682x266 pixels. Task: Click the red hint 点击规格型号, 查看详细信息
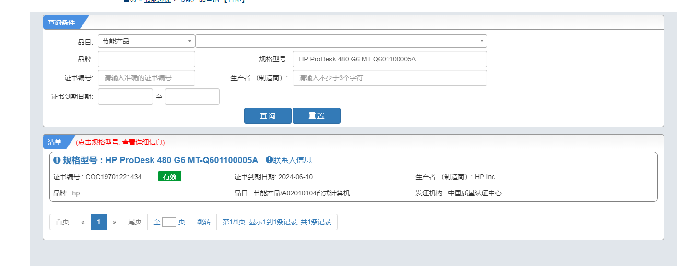coord(120,142)
